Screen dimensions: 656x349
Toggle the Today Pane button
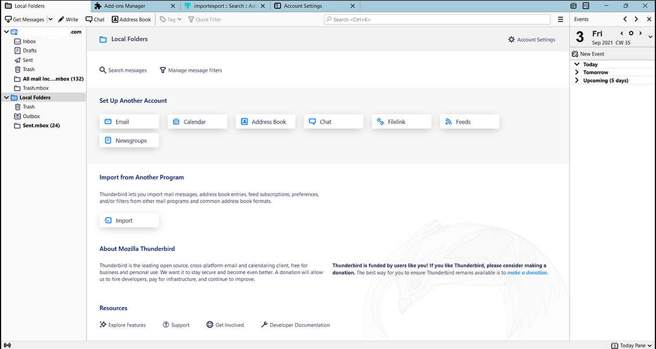[632, 346]
